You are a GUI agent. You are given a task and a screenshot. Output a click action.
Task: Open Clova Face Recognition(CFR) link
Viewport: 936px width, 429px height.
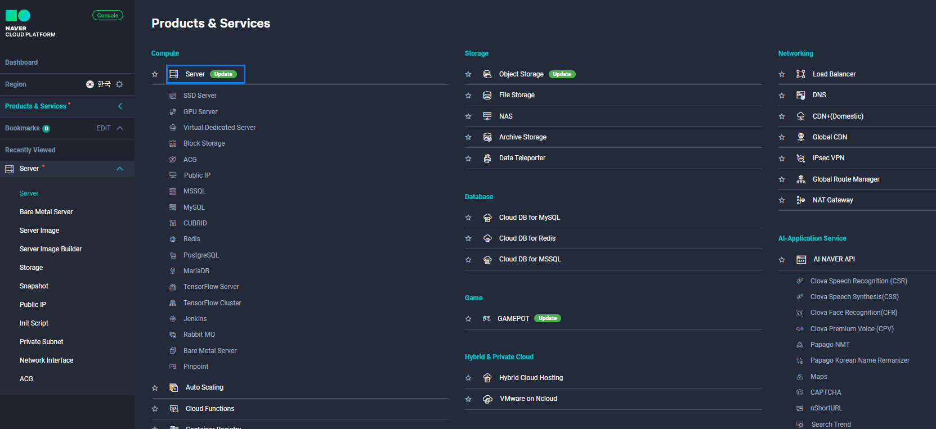854,313
